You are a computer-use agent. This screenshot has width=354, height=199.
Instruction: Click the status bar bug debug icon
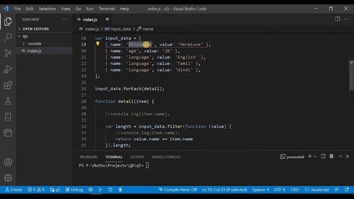click(x=111, y=190)
